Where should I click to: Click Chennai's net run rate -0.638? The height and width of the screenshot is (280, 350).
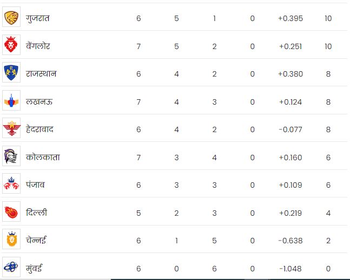290,241
